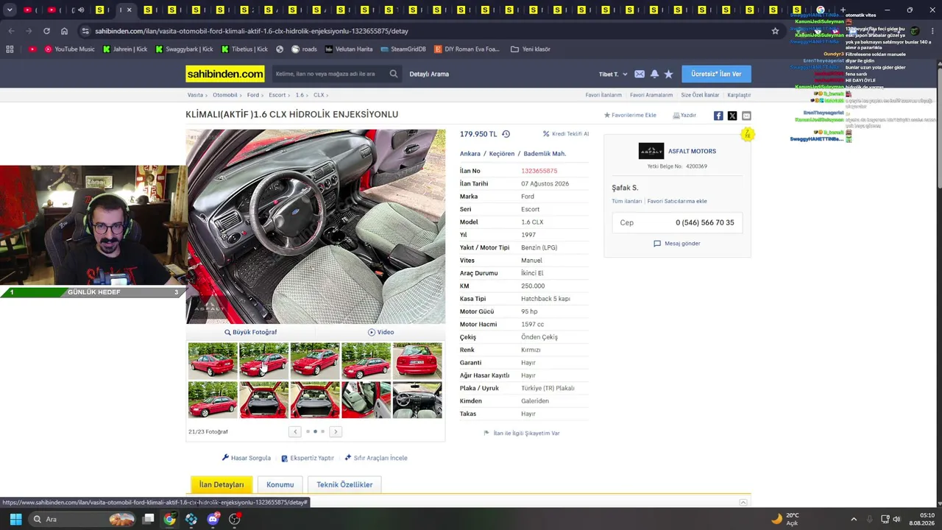The height and width of the screenshot is (530, 942).
Task: Bookmark this page with the star icon
Action: pyautogui.click(x=775, y=31)
